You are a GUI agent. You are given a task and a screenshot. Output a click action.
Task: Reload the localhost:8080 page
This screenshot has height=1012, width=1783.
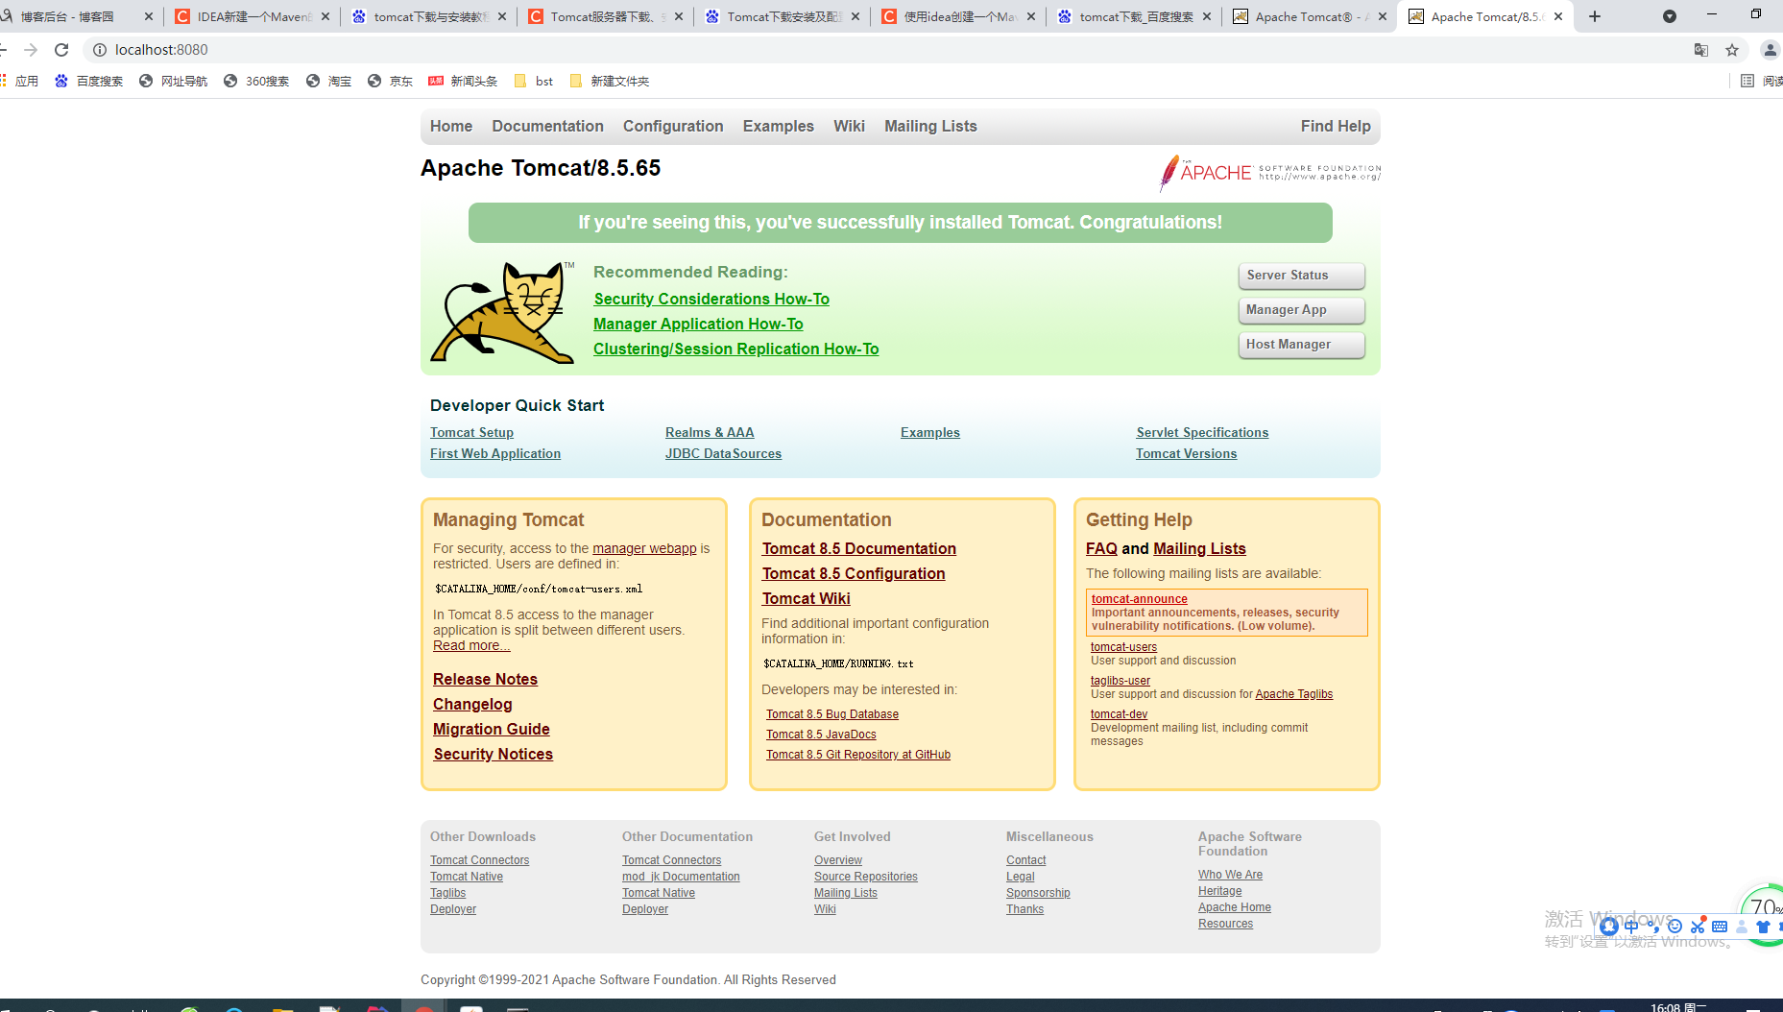tap(61, 50)
